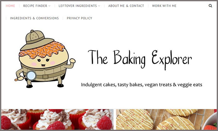Expand the Recipe Finder chevron

point(50,6)
